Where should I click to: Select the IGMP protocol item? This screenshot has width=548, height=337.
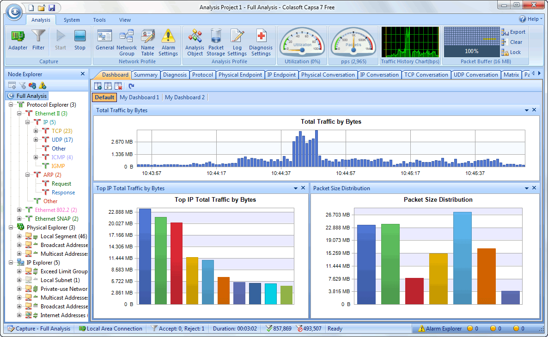(x=58, y=166)
